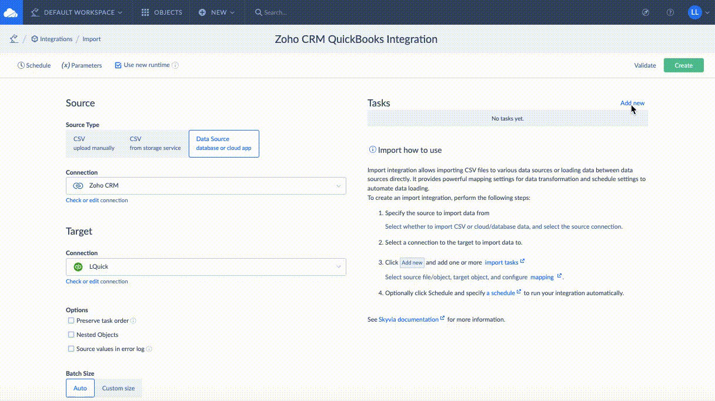Screen dimensions: 715x401
Task: Open the Objects menu
Action: 162,12
